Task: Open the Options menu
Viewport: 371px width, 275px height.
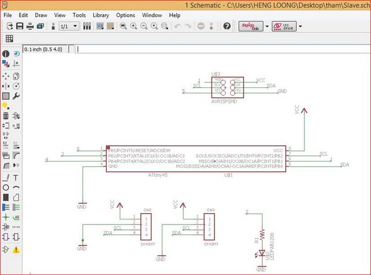Action: tap(125, 15)
